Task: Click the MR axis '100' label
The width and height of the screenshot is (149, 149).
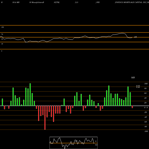Action: (x=146, y=84)
